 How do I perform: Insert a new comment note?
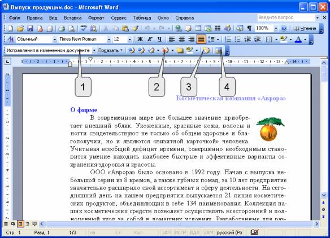click(x=180, y=50)
